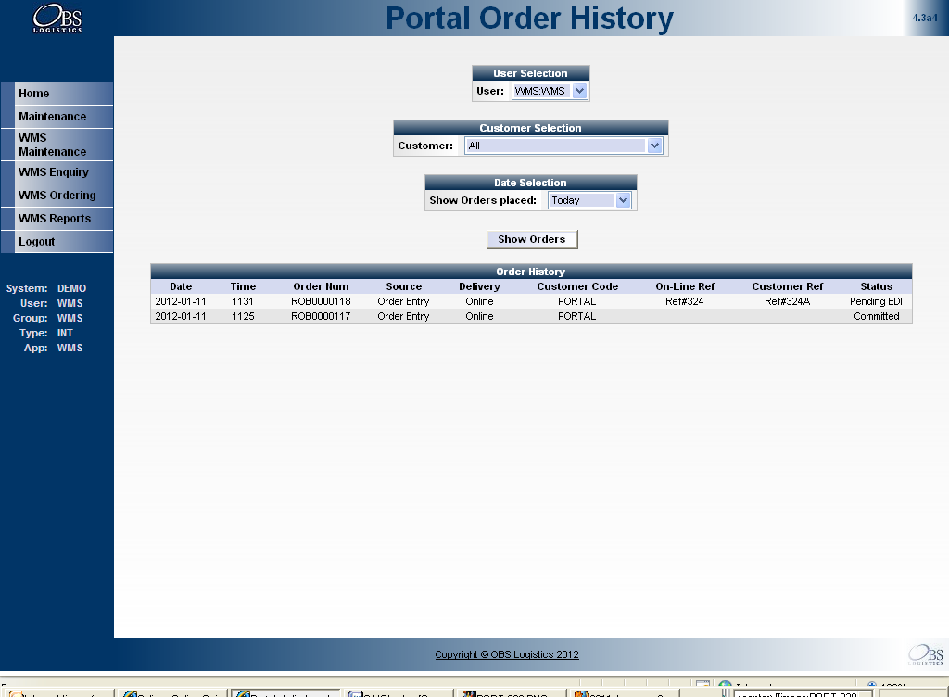Image resolution: width=949 pixels, height=697 pixels.
Task: Open the User dropdown showing WMS:WMS
Action: coord(550,91)
